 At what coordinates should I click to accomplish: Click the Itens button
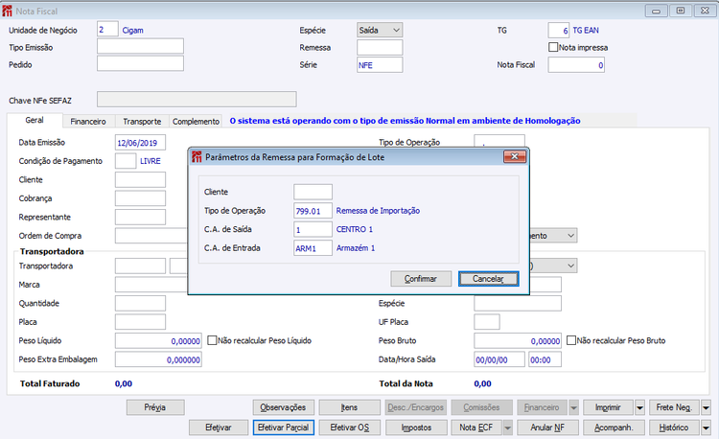coord(349,407)
